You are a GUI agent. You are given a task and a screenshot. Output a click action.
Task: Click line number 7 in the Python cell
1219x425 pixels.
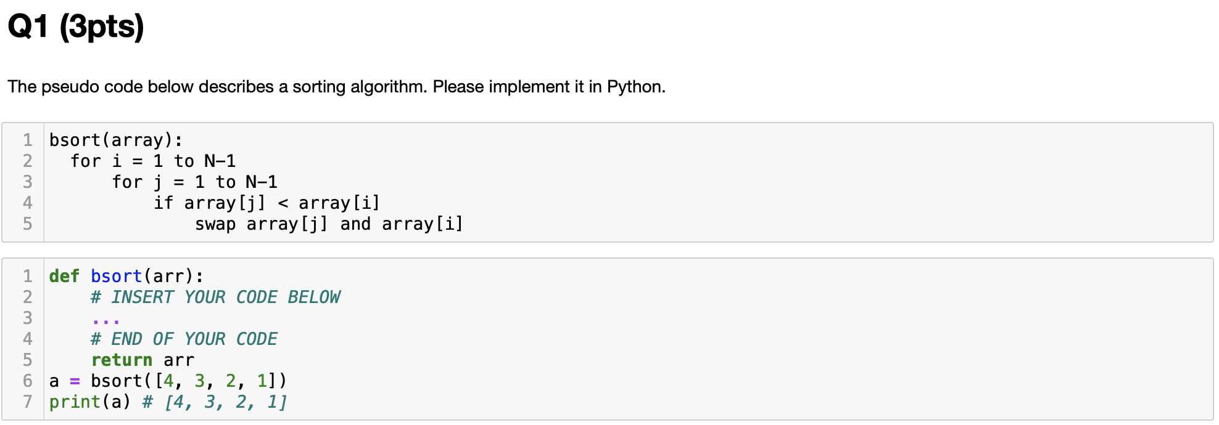[x=28, y=402]
